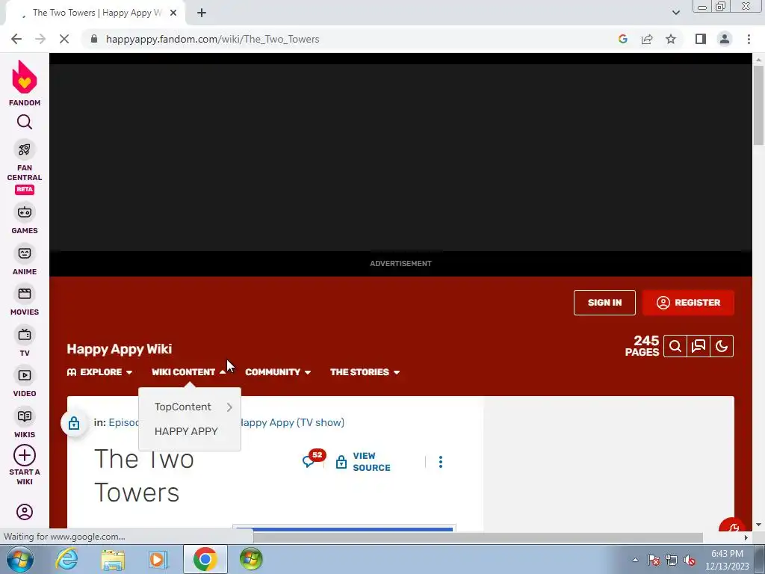Open Windows Start menu
Viewport: 765px width, 574px height.
point(19,559)
